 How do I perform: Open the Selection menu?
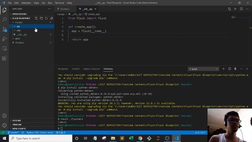[x=26, y=3]
